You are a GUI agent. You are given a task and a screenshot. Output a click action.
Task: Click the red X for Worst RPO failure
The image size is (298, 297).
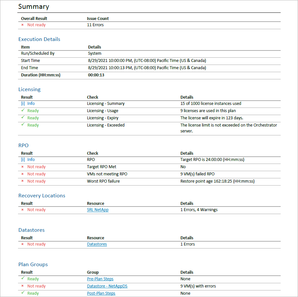pos(23,181)
